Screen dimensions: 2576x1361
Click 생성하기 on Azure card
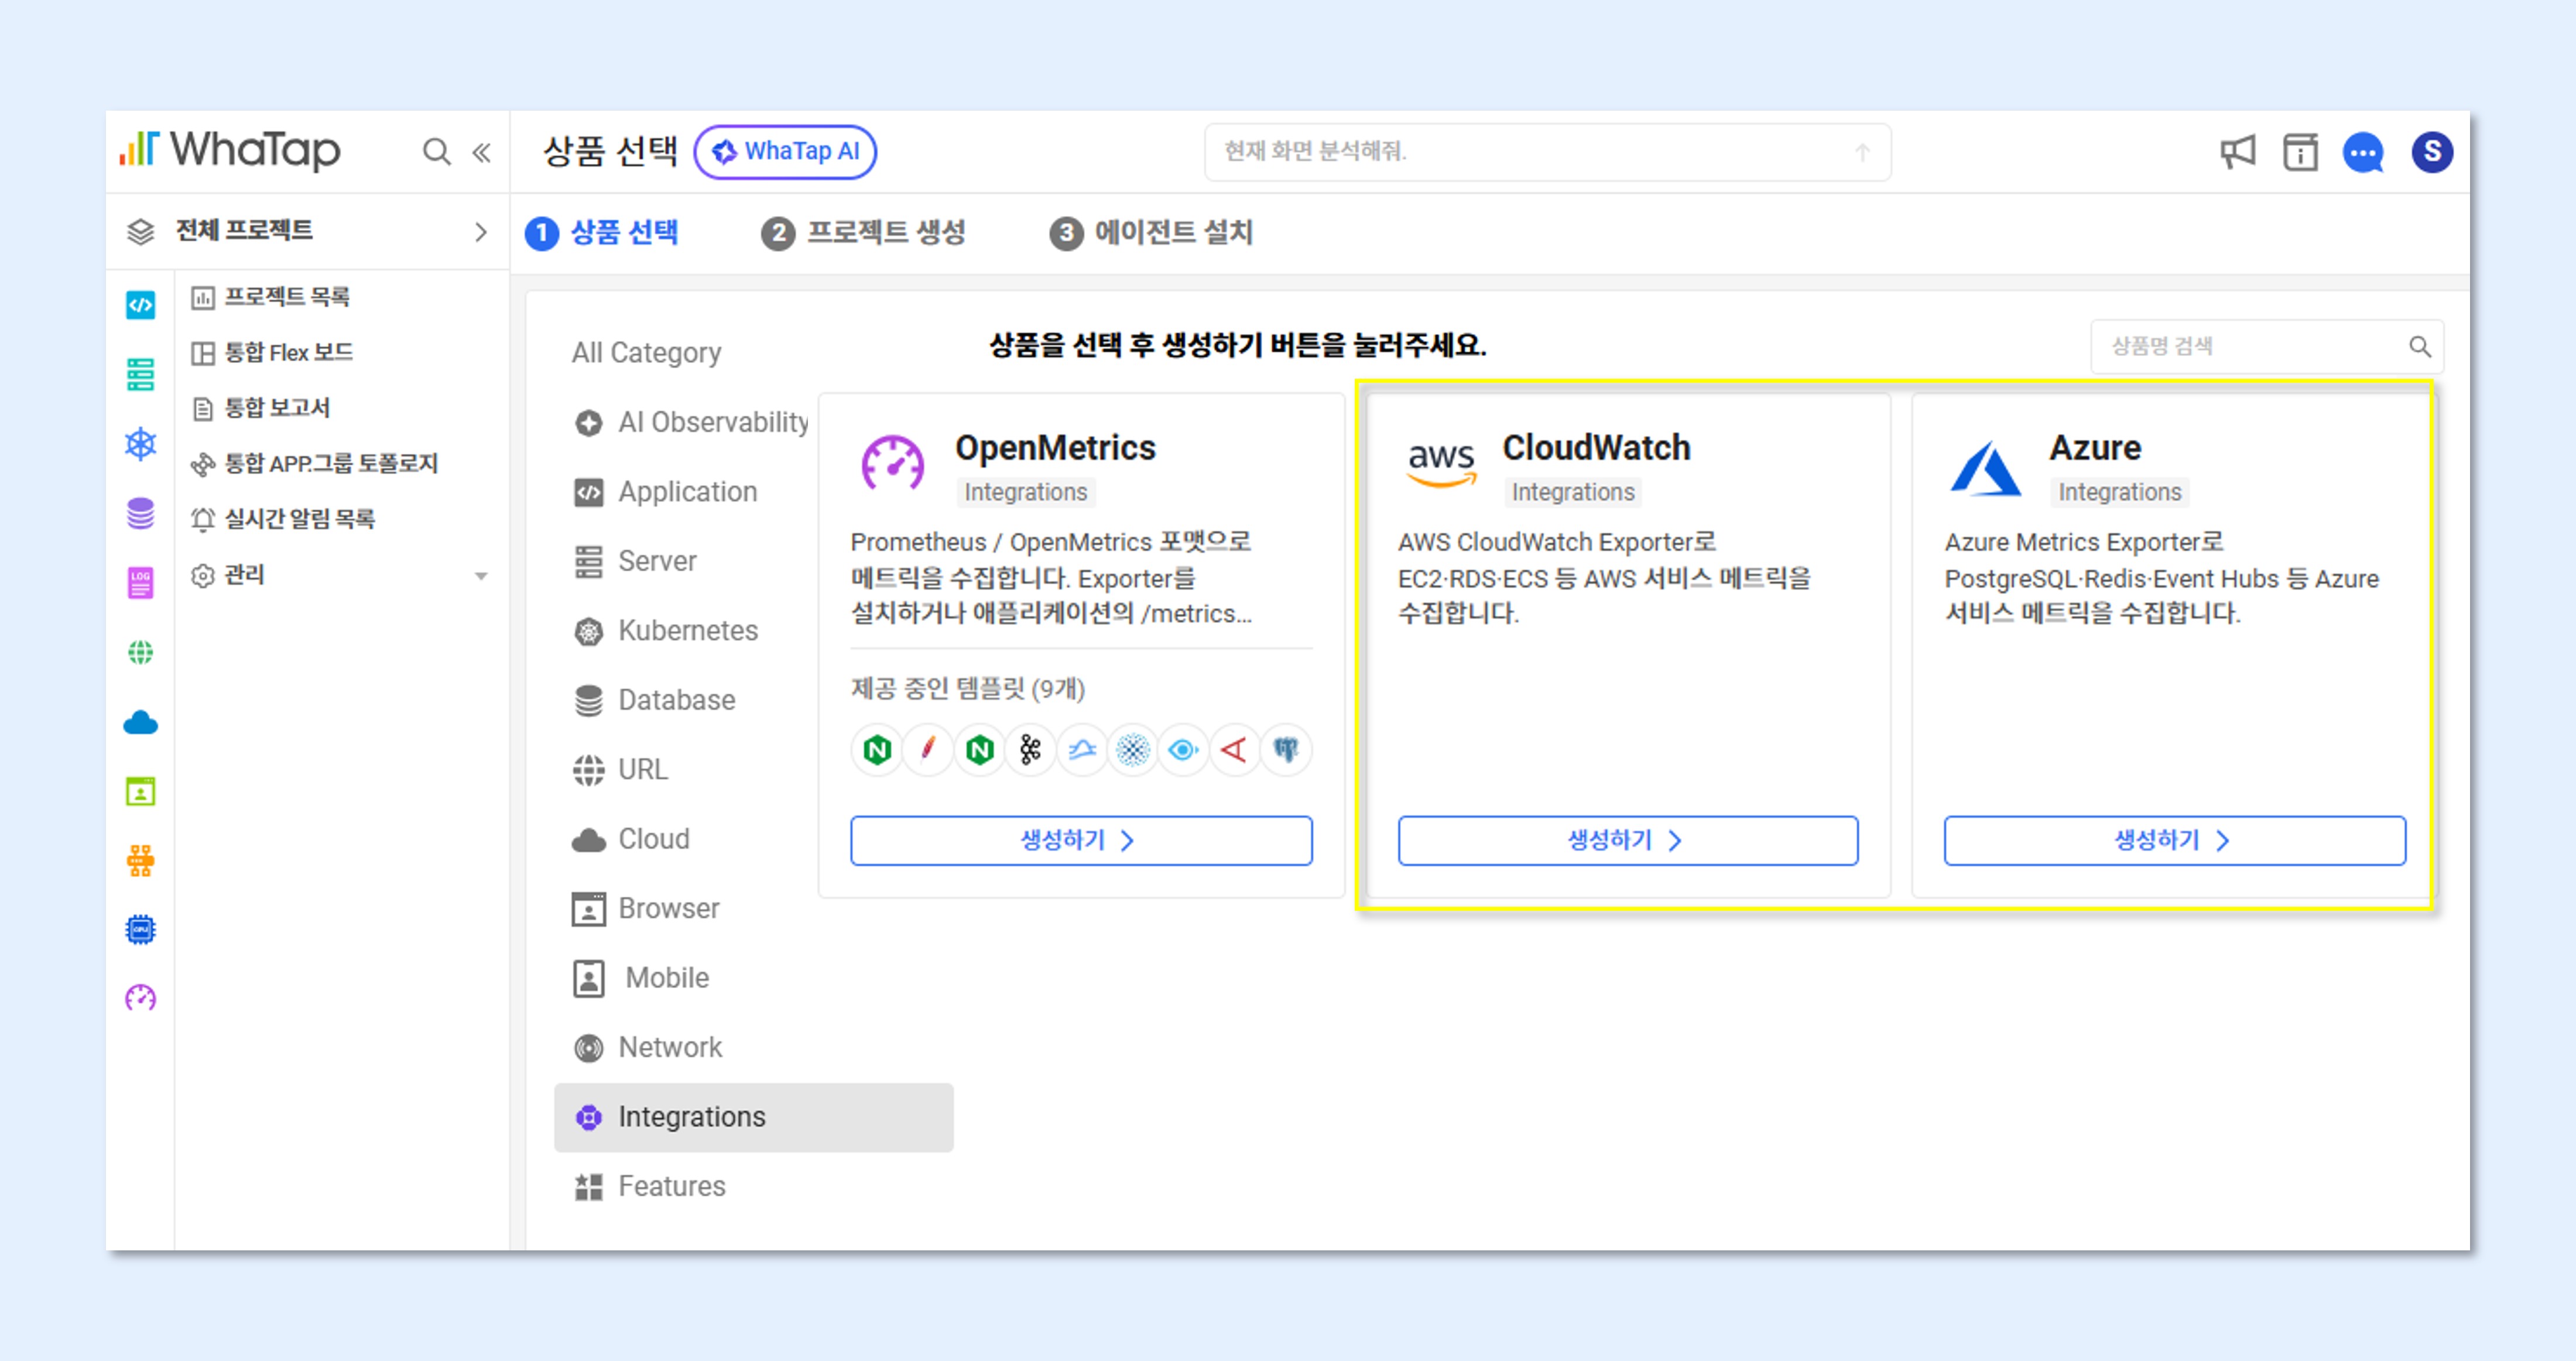pyautogui.click(x=2174, y=840)
